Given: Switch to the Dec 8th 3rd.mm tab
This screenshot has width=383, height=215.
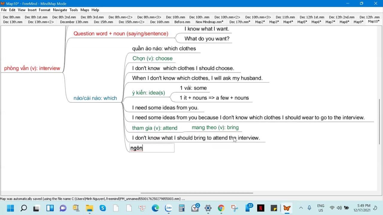Looking at the screenshot, I should [x=92, y=17].
